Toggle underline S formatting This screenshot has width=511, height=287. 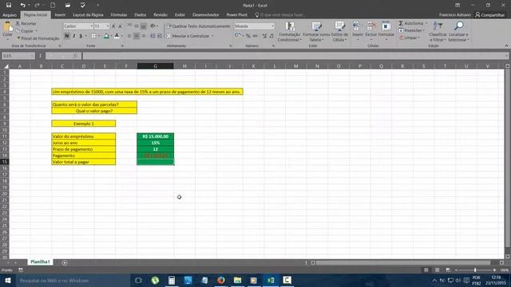pos(81,36)
